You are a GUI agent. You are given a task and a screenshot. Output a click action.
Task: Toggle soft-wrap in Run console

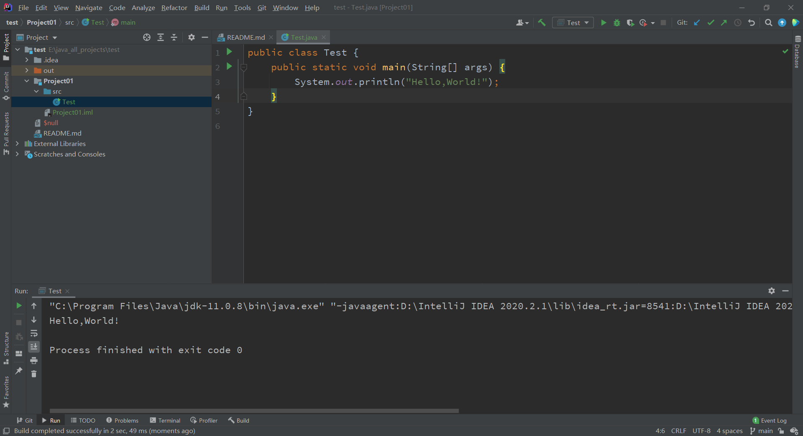click(34, 333)
